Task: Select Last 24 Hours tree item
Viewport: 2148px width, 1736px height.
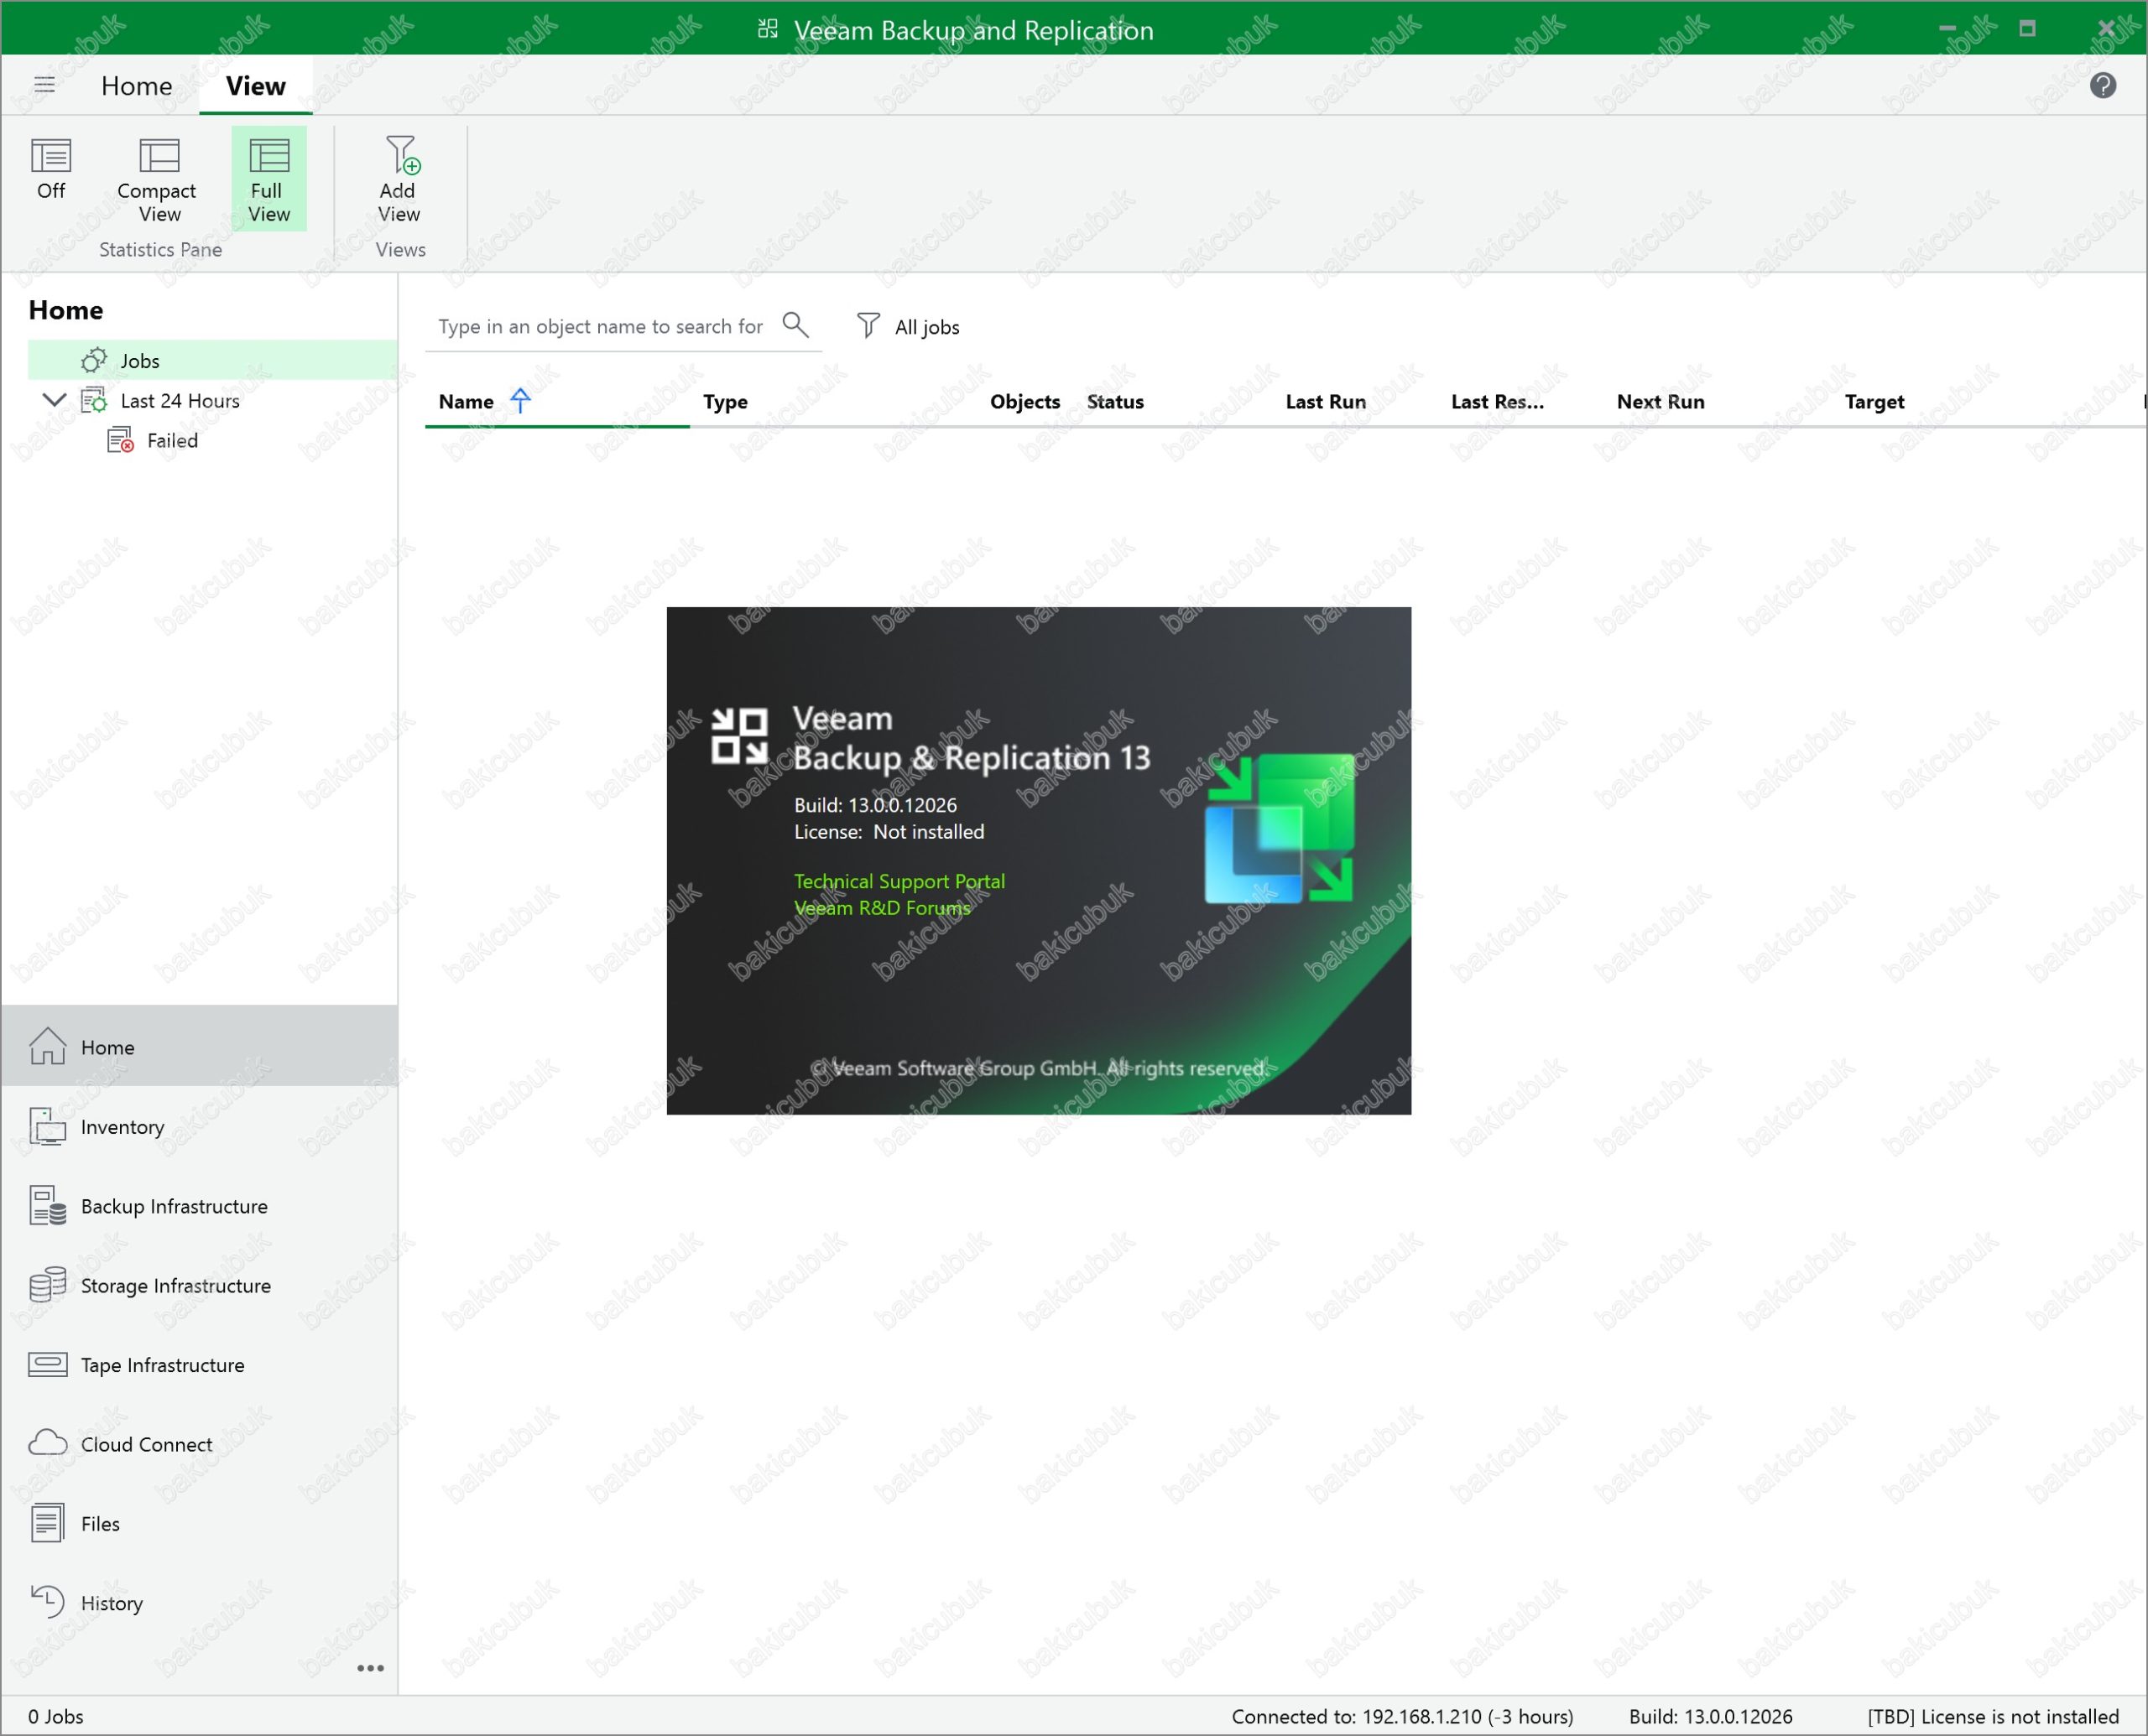Action: (179, 401)
